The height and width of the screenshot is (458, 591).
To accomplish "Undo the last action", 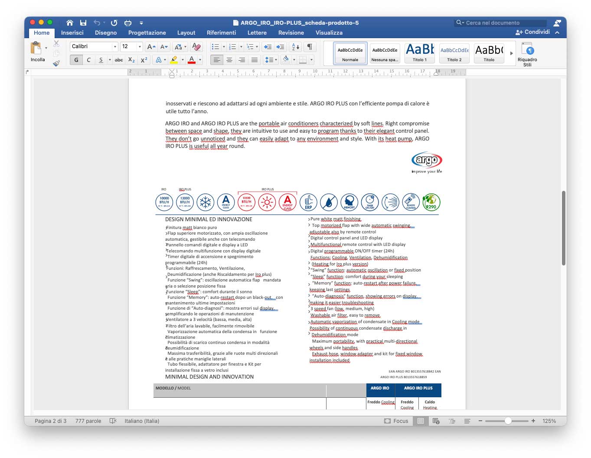I will [x=97, y=23].
